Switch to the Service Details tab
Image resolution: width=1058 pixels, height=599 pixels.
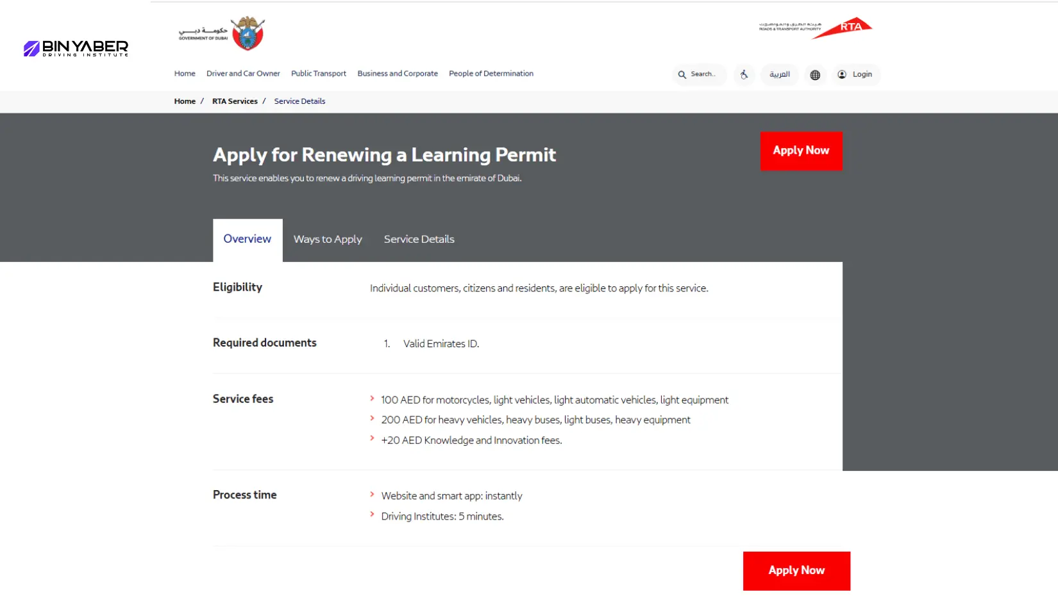coord(419,240)
